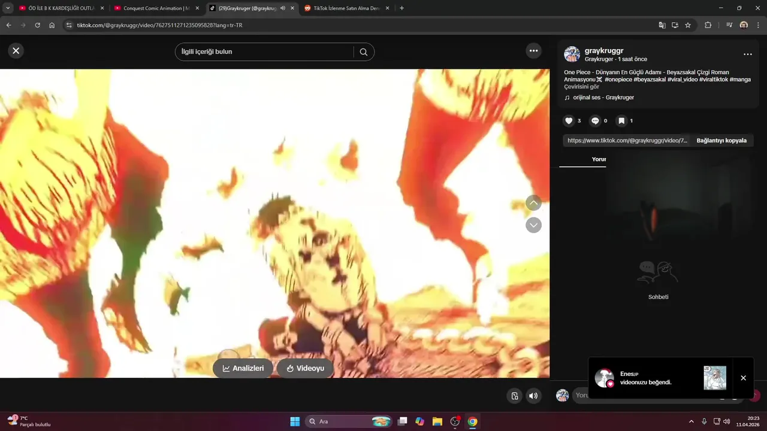The height and width of the screenshot is (431, 767).
Task: Close the Conquest Comic Animation tab
Action: coord(197,8)
